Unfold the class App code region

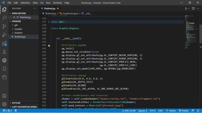[49, 22]
